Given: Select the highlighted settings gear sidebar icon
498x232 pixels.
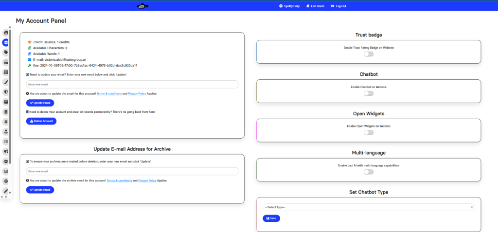Looking at the screenshot, I should coord(6,42).
